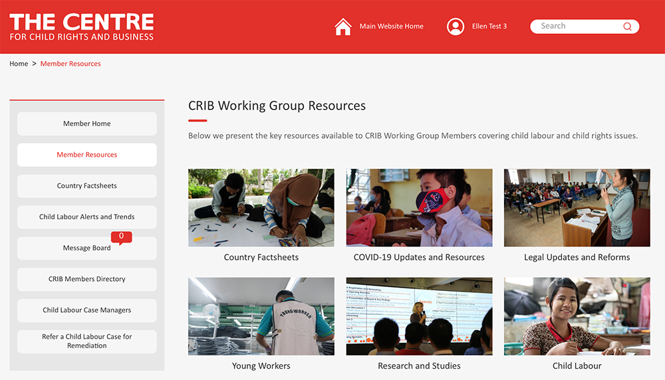
Task: Open the Legal Updates and Reforms image
Action: click(577, 208)
